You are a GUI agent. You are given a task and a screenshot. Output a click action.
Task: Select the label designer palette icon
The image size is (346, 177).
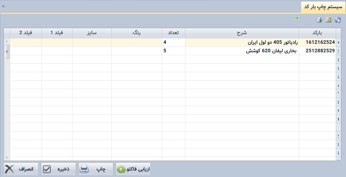coord(328,20)
